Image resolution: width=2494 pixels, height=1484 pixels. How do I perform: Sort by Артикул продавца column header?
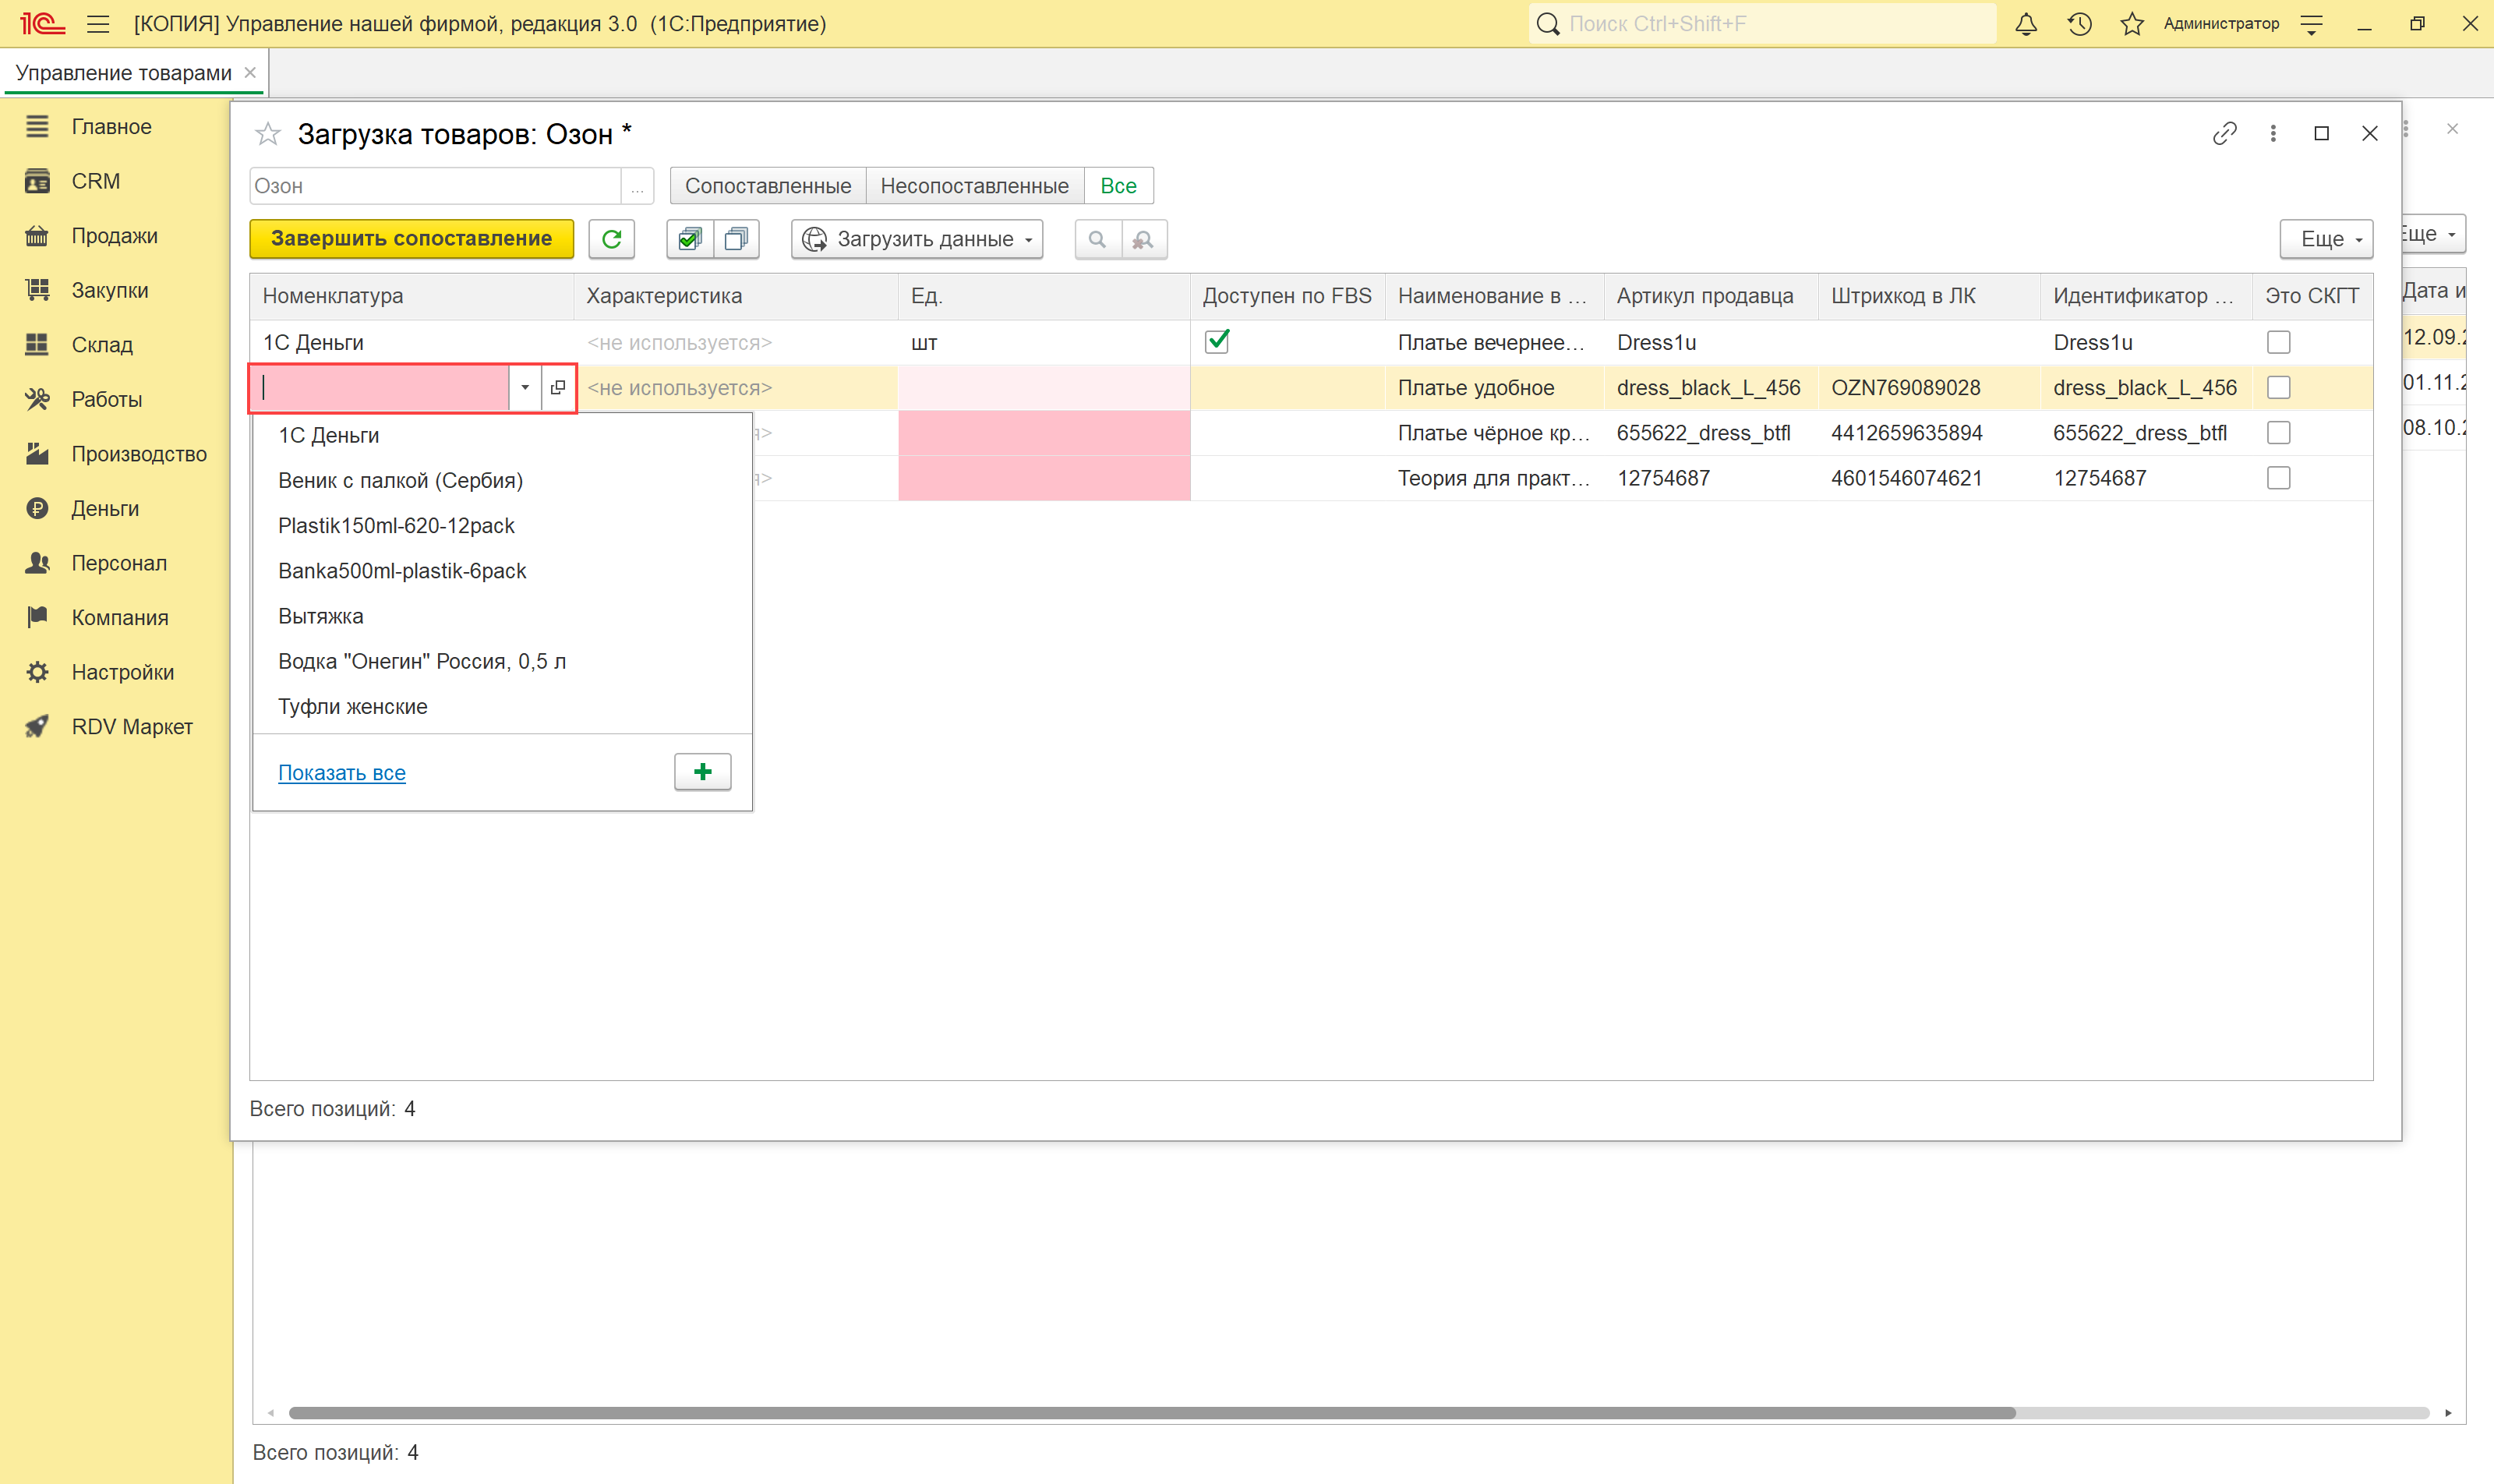tap(1710, 296)
